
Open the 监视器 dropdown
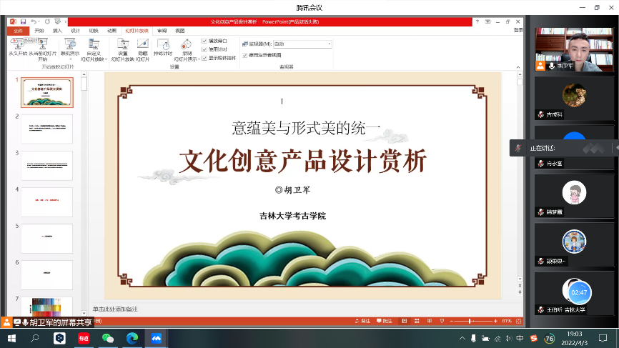(x=329, y=44)
